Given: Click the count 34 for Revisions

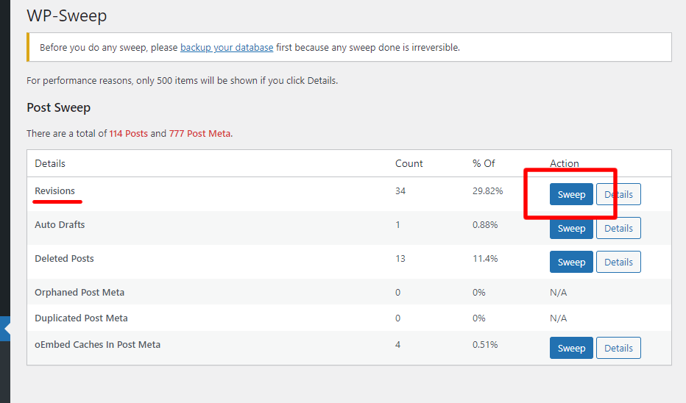Looking at the screenshot, I should pos(400,191).
